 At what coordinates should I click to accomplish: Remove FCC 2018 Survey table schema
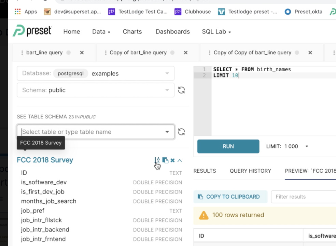point(172,160)
